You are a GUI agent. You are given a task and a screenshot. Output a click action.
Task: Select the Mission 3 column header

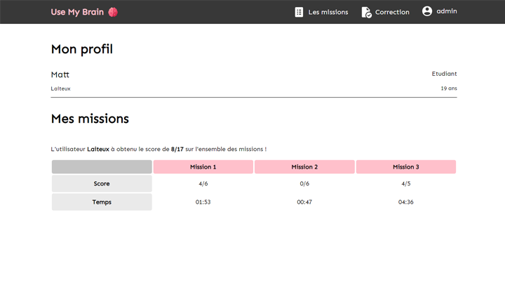coord(406,167)
